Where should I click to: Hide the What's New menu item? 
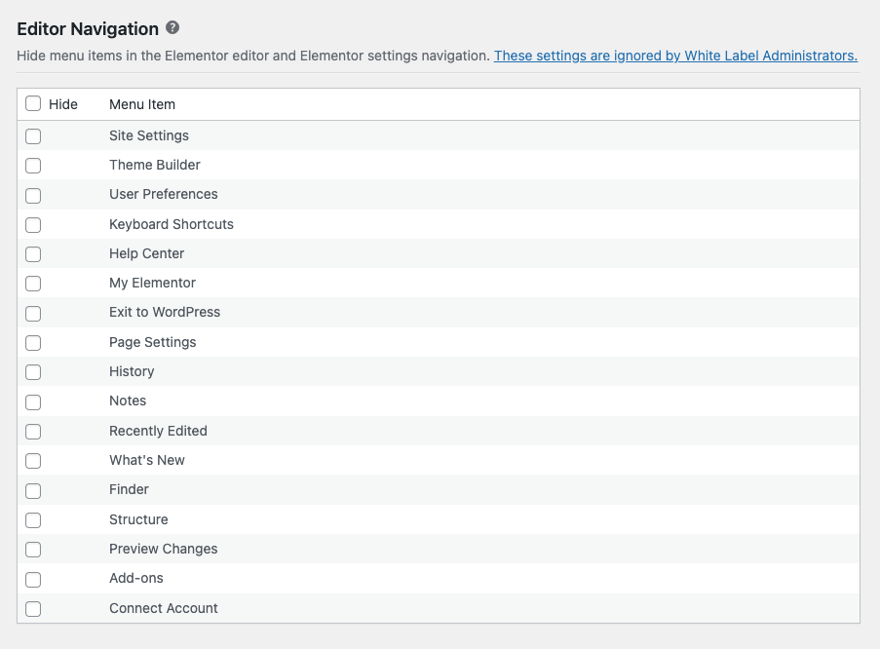click(x=32, y=461)
